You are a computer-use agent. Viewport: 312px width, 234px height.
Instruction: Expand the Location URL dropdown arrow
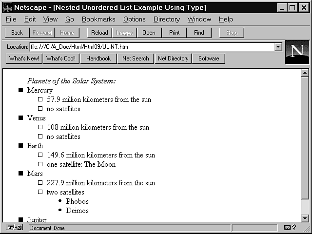coord(278,47)
